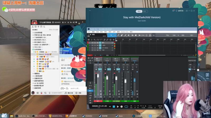Open the 文件 menu in Studio One
The width and height of the screenshot is (211, 118).
[89, 32]
